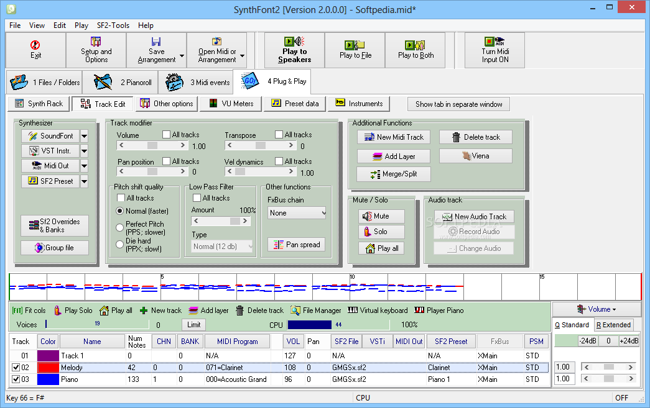Enable Volume All tracks checkbox
Screen dimensions: 650x408
click(166, 135)
